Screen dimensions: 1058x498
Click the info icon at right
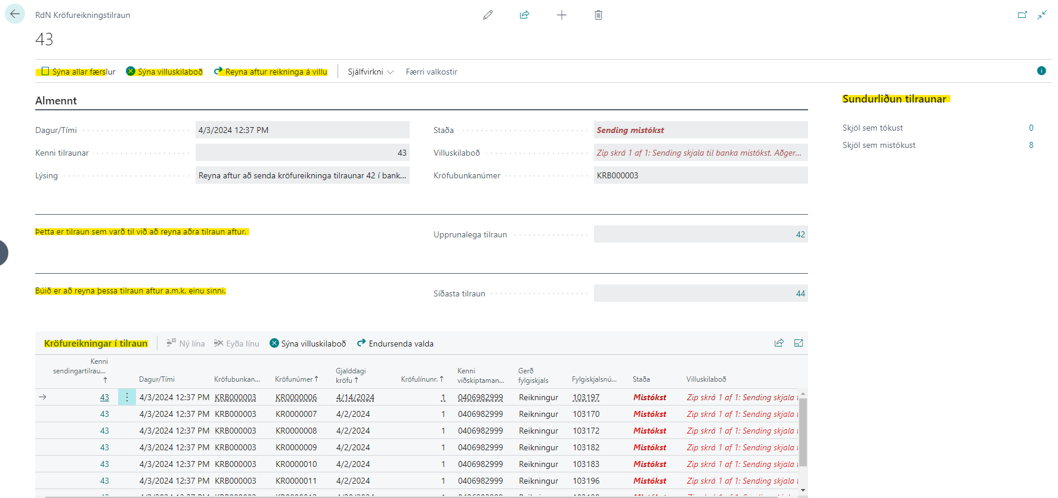tap(1041, 71)
